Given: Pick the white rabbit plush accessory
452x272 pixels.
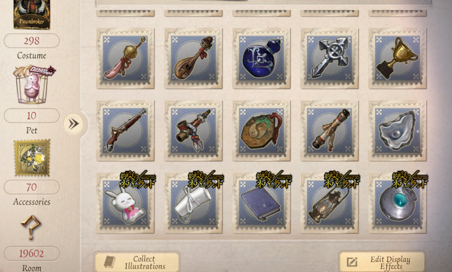Looking at the screenshot, I should point(125,203).
